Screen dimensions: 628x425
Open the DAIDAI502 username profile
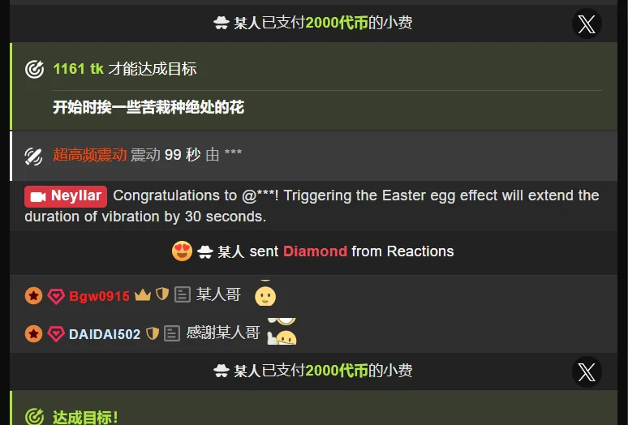point(105,334)
